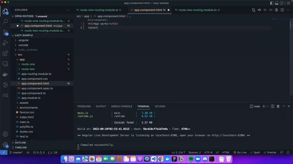Click errors and warnings count indicator
Viewport: 293px width, 164px height.
(x=39, y=152)
